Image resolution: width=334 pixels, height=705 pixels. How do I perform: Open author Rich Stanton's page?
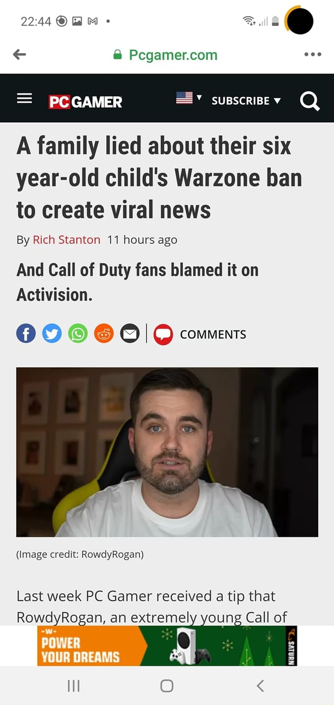66,239
